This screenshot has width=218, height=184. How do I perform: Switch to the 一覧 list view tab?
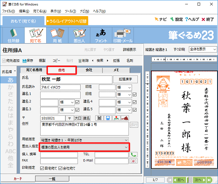[x=52, y=179]
